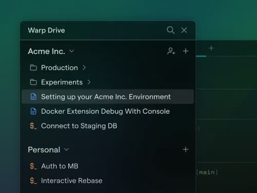The image size is (257, 193).
Task: Click the Production folder icon
Action: 33,67
